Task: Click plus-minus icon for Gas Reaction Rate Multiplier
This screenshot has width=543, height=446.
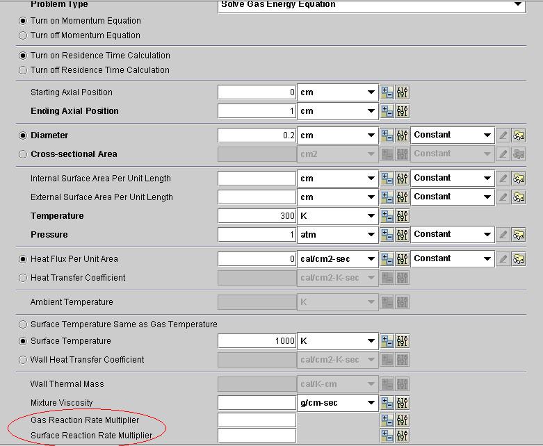Action: [387, 420]
